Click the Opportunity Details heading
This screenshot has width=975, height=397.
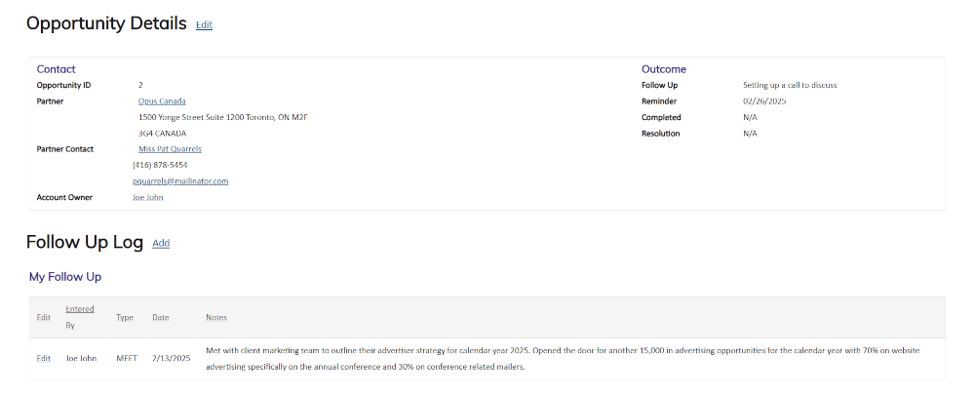click(x=106, y=23)
